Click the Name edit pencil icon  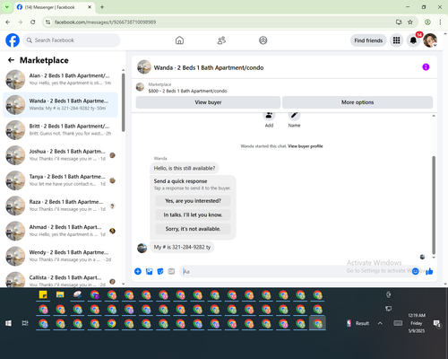(294, 115)
